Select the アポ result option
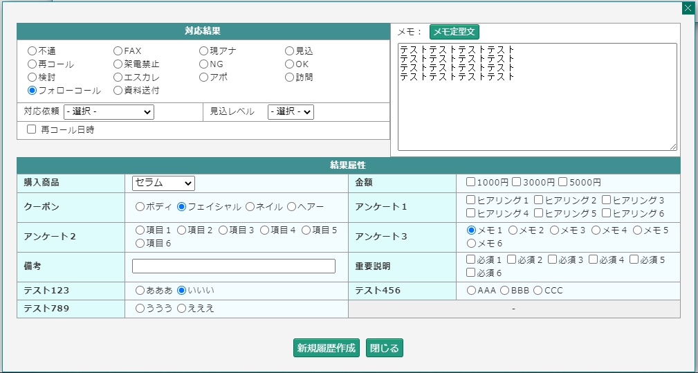698x373 pixels. click(203, 78)
